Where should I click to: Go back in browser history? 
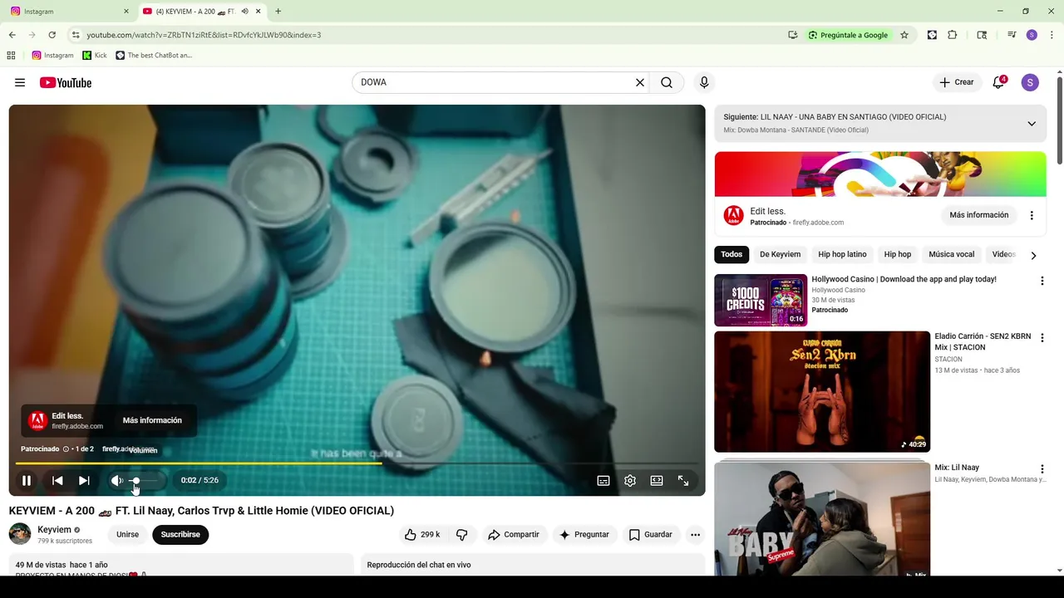(x=12, y=35)
